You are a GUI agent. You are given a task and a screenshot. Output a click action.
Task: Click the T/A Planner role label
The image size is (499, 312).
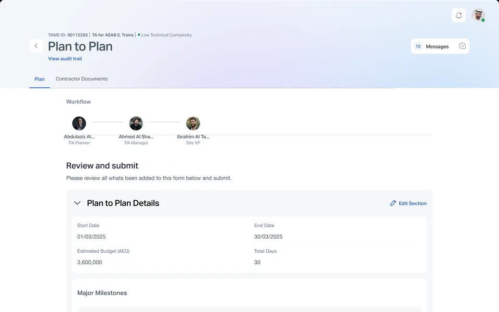(x=79, y=142)
